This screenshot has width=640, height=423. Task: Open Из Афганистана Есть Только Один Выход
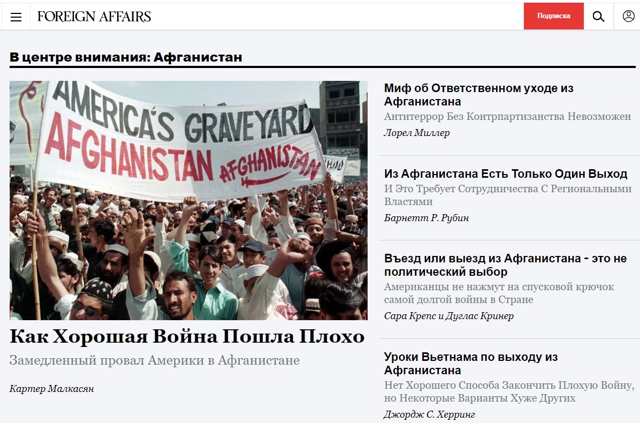(x=505, y=174)
